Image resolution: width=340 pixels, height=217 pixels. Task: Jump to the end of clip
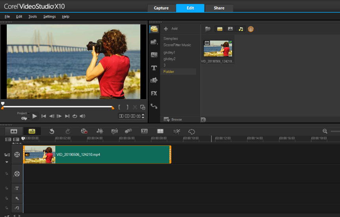point(67,116)
